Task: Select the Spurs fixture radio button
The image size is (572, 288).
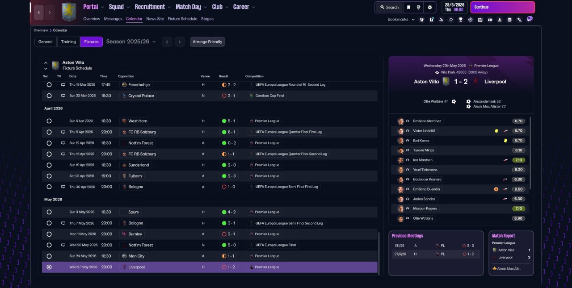Action: coord(49,212)
